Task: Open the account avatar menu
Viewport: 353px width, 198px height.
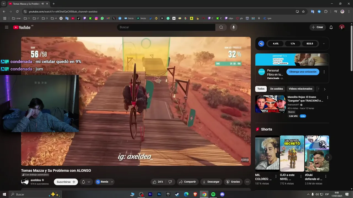Action: [342, 27]
